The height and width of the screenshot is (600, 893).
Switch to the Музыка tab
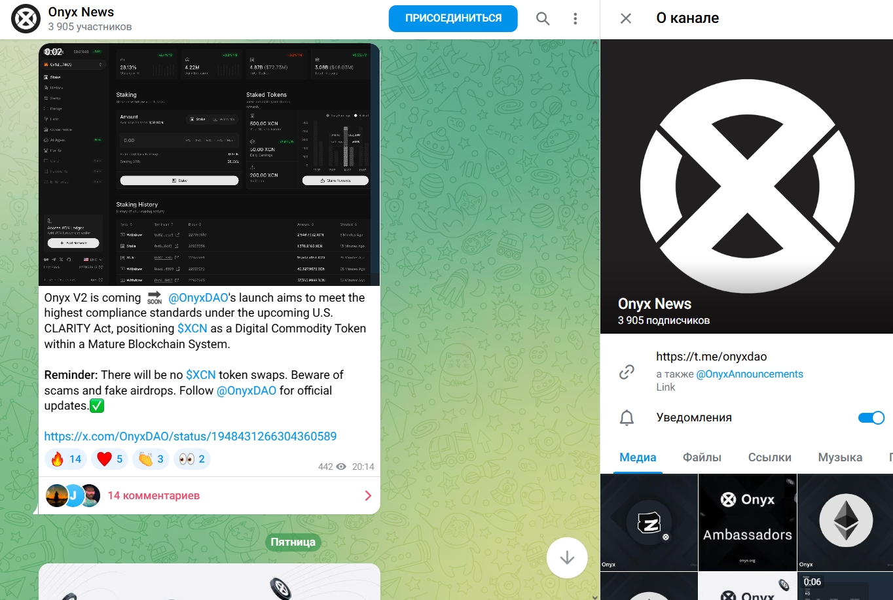(x=840, y=457)
